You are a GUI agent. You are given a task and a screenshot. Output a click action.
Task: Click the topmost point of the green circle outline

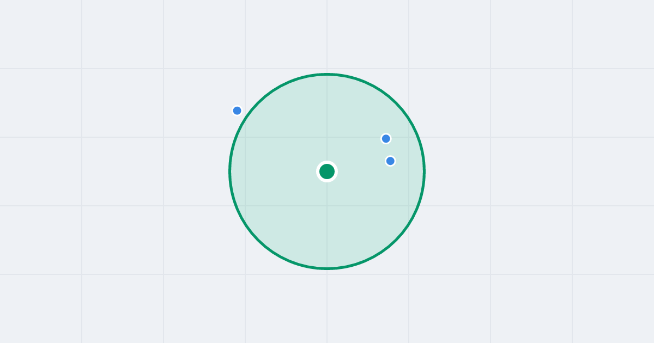[327, 74]
